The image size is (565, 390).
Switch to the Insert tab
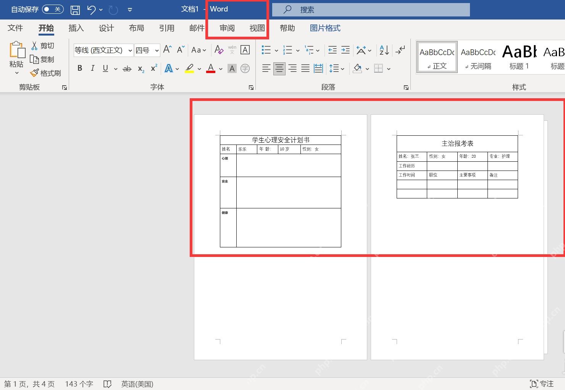(x=76, y=28)
